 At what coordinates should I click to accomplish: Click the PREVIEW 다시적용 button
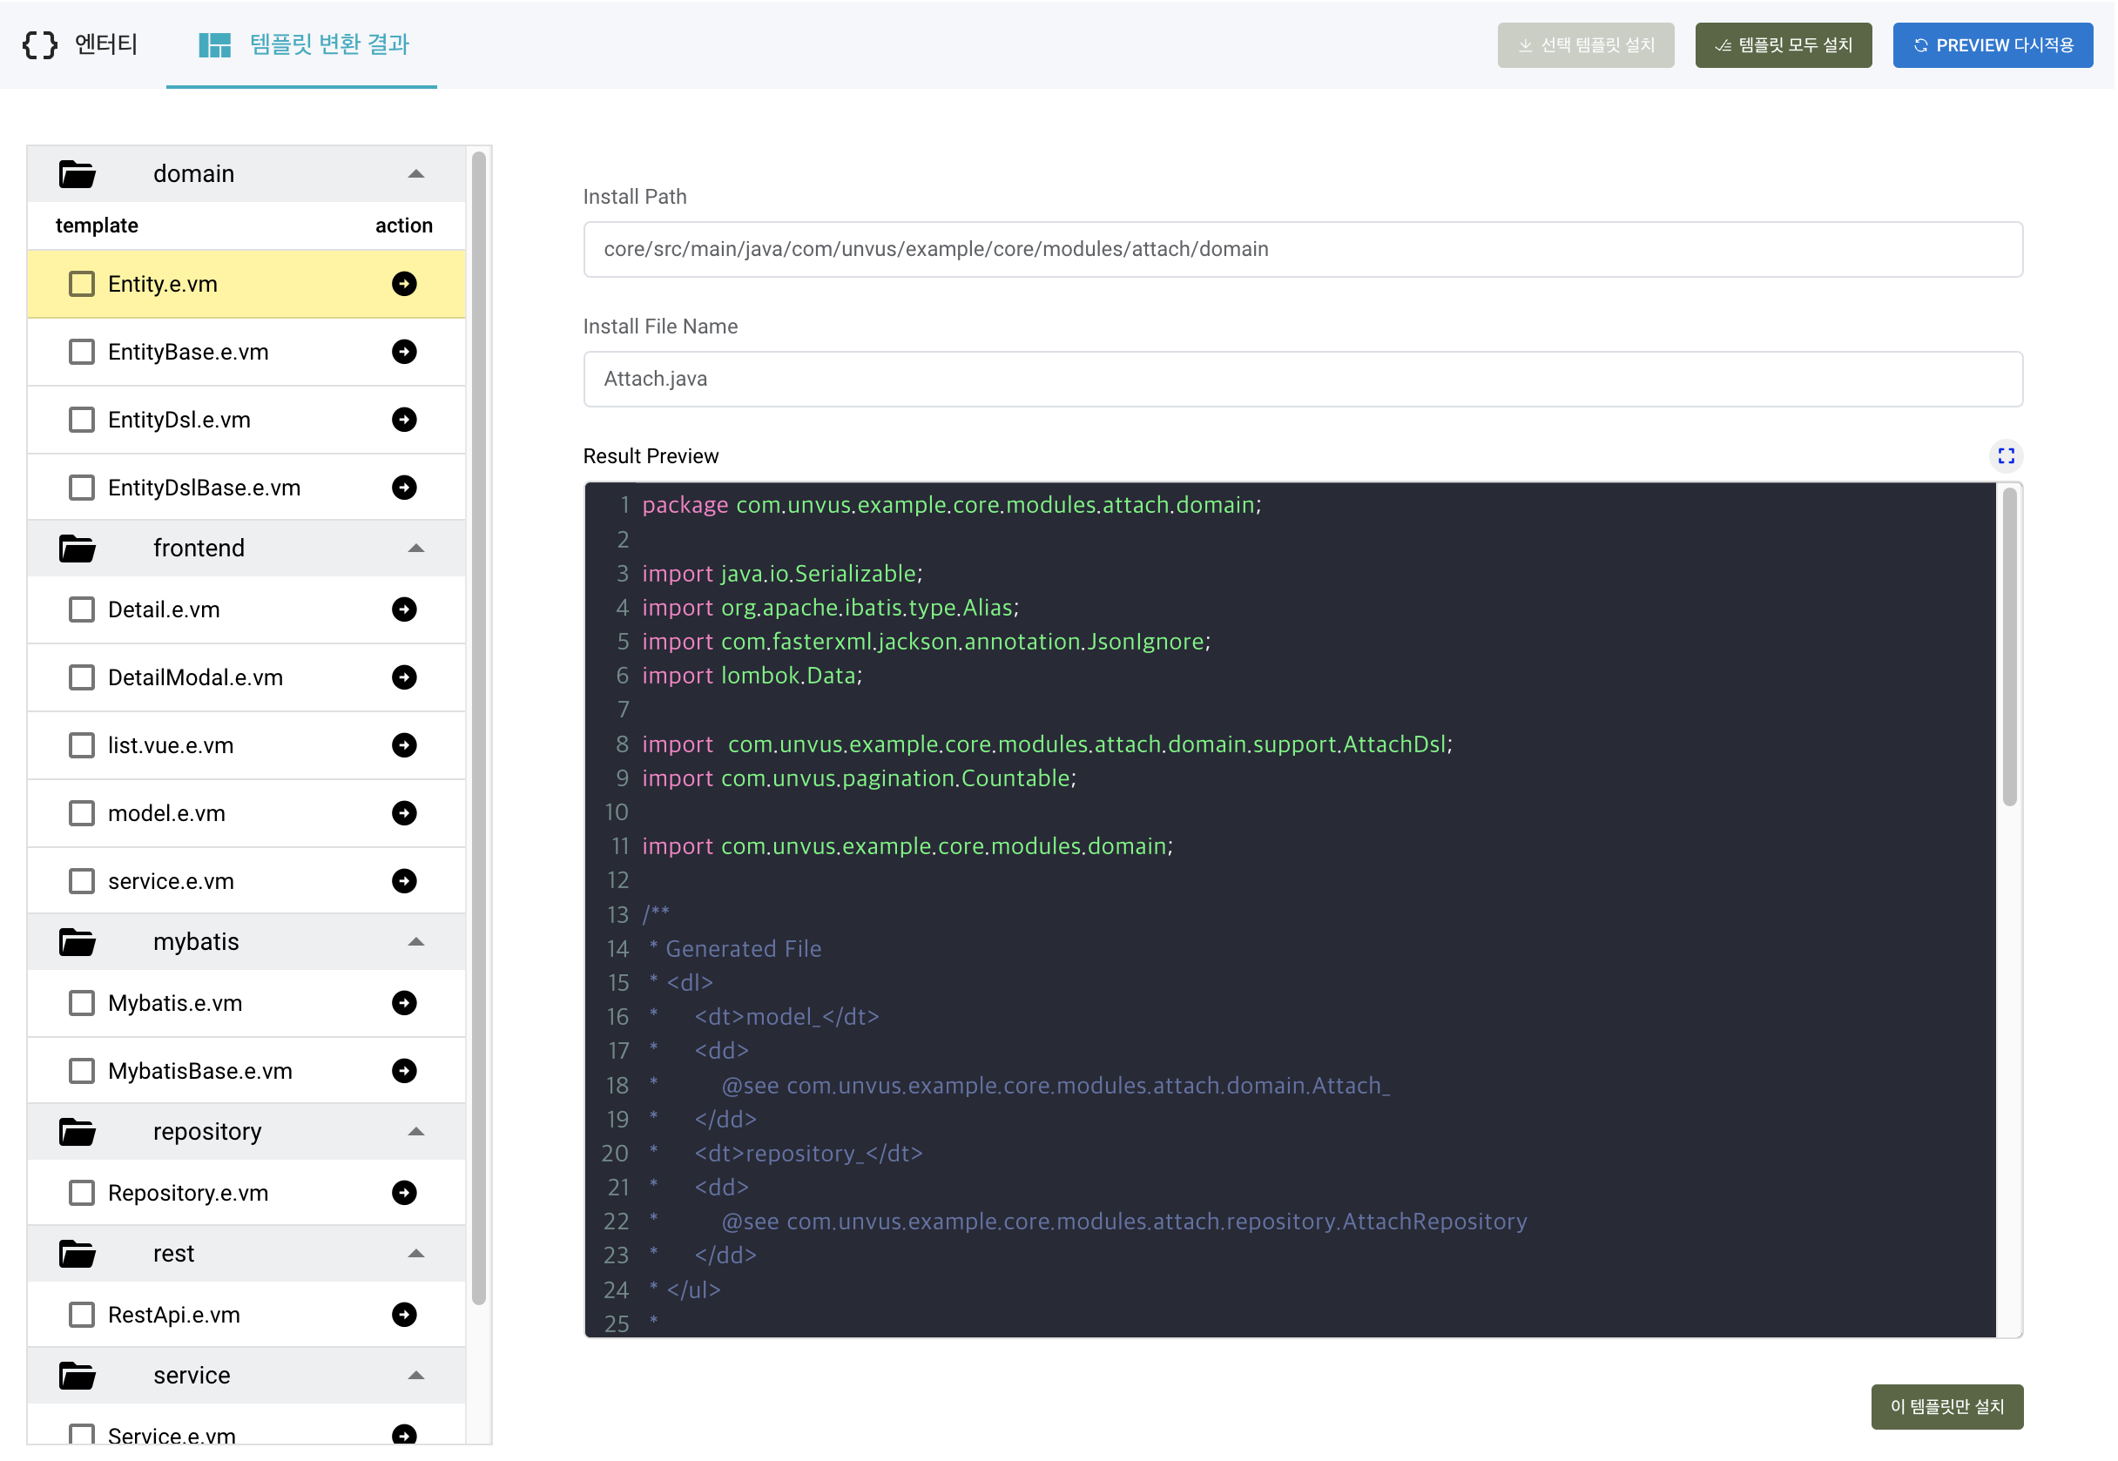coord(1992,45)
